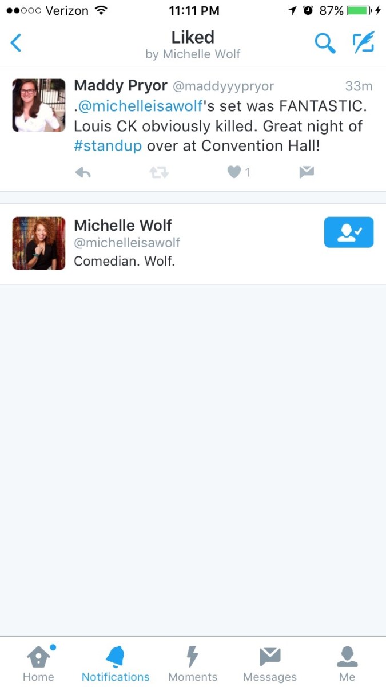386x687 pixels.
Task: Go to the Messages tab
Action: click(x=270, y=664)
